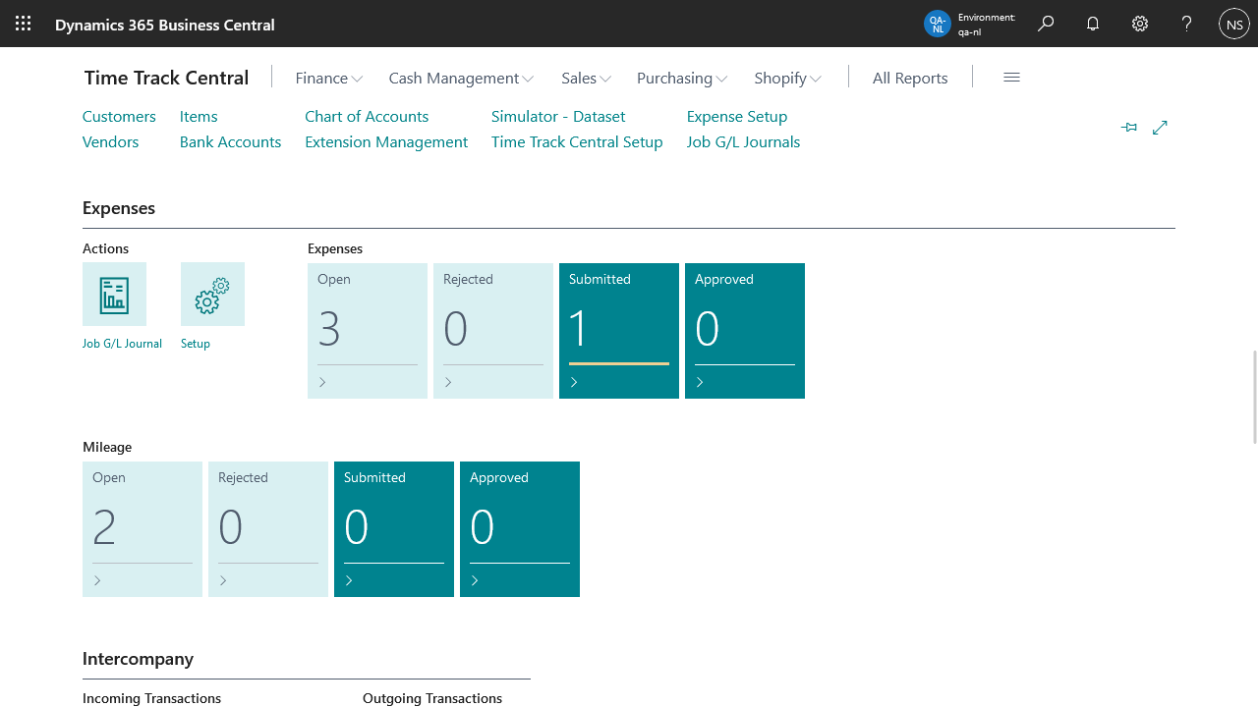
Task: Expand the page with the expand arrows icon
Action: coord(1160,128)
